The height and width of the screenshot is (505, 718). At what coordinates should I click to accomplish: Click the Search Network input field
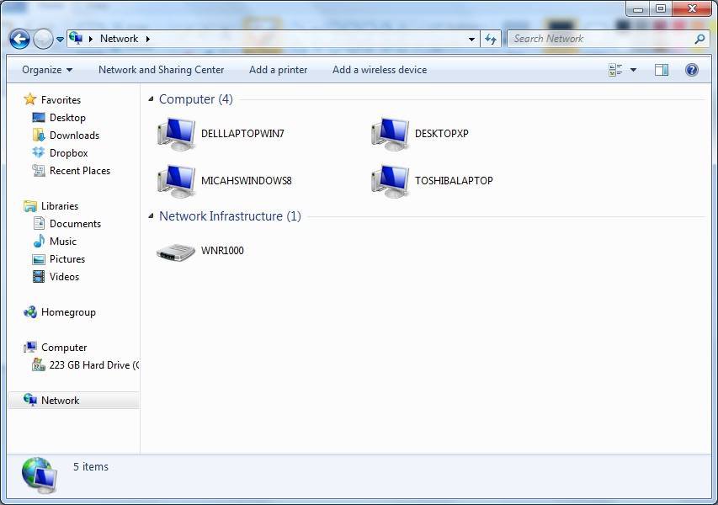601,39
